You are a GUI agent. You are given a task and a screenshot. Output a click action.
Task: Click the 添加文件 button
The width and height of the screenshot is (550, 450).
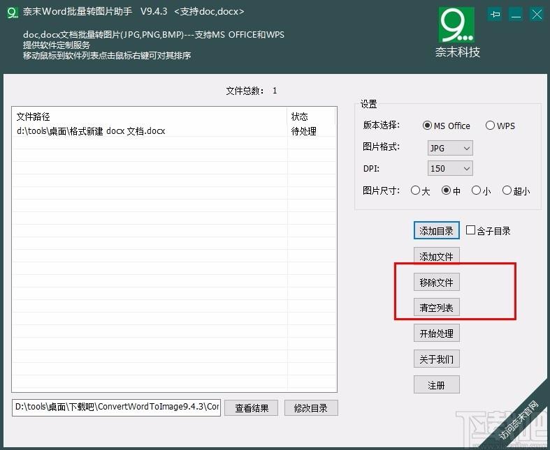437,257
